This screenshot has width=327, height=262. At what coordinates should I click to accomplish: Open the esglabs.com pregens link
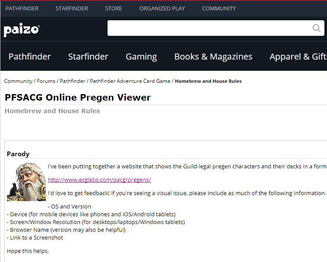pyautogui.click(x=99, y=180)
